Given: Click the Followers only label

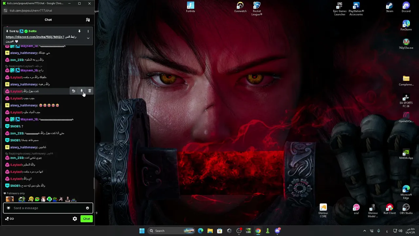Looking at the screenshot, I should tap(16, 193).
